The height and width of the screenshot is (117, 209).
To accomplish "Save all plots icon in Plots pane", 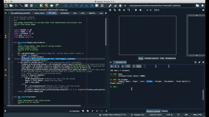I will tap(115, 10).
